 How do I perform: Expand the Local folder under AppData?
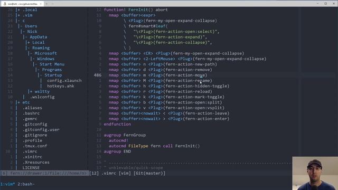(x=38, y=42)
